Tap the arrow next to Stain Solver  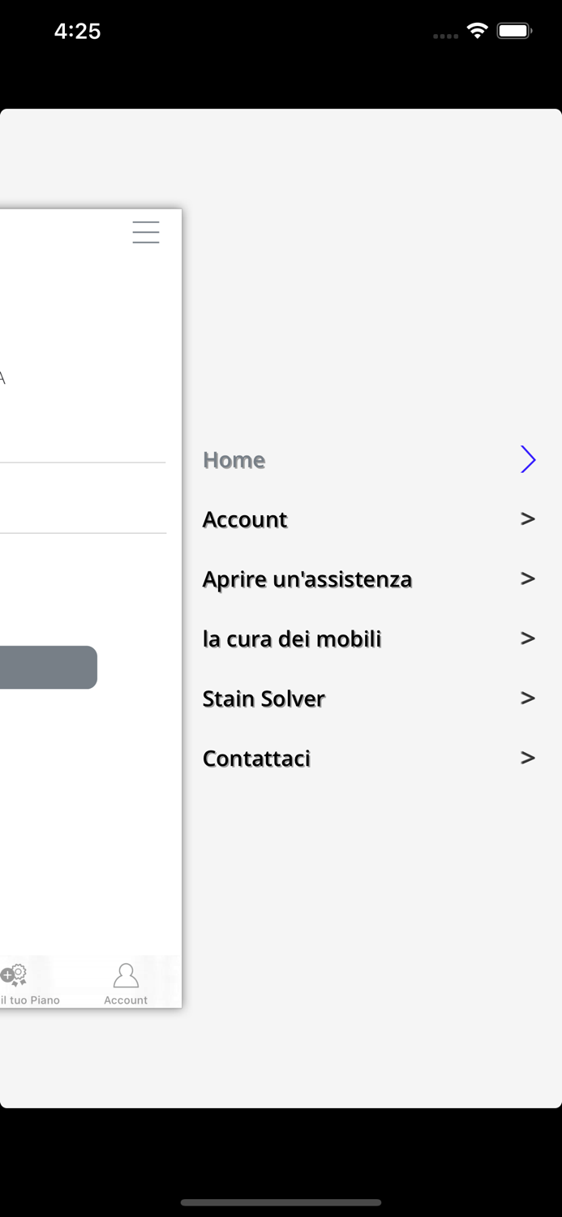528,698
